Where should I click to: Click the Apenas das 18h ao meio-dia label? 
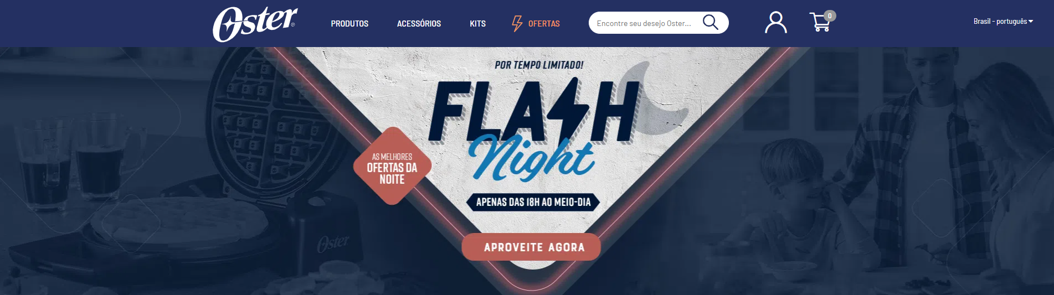tap(533, 202)
